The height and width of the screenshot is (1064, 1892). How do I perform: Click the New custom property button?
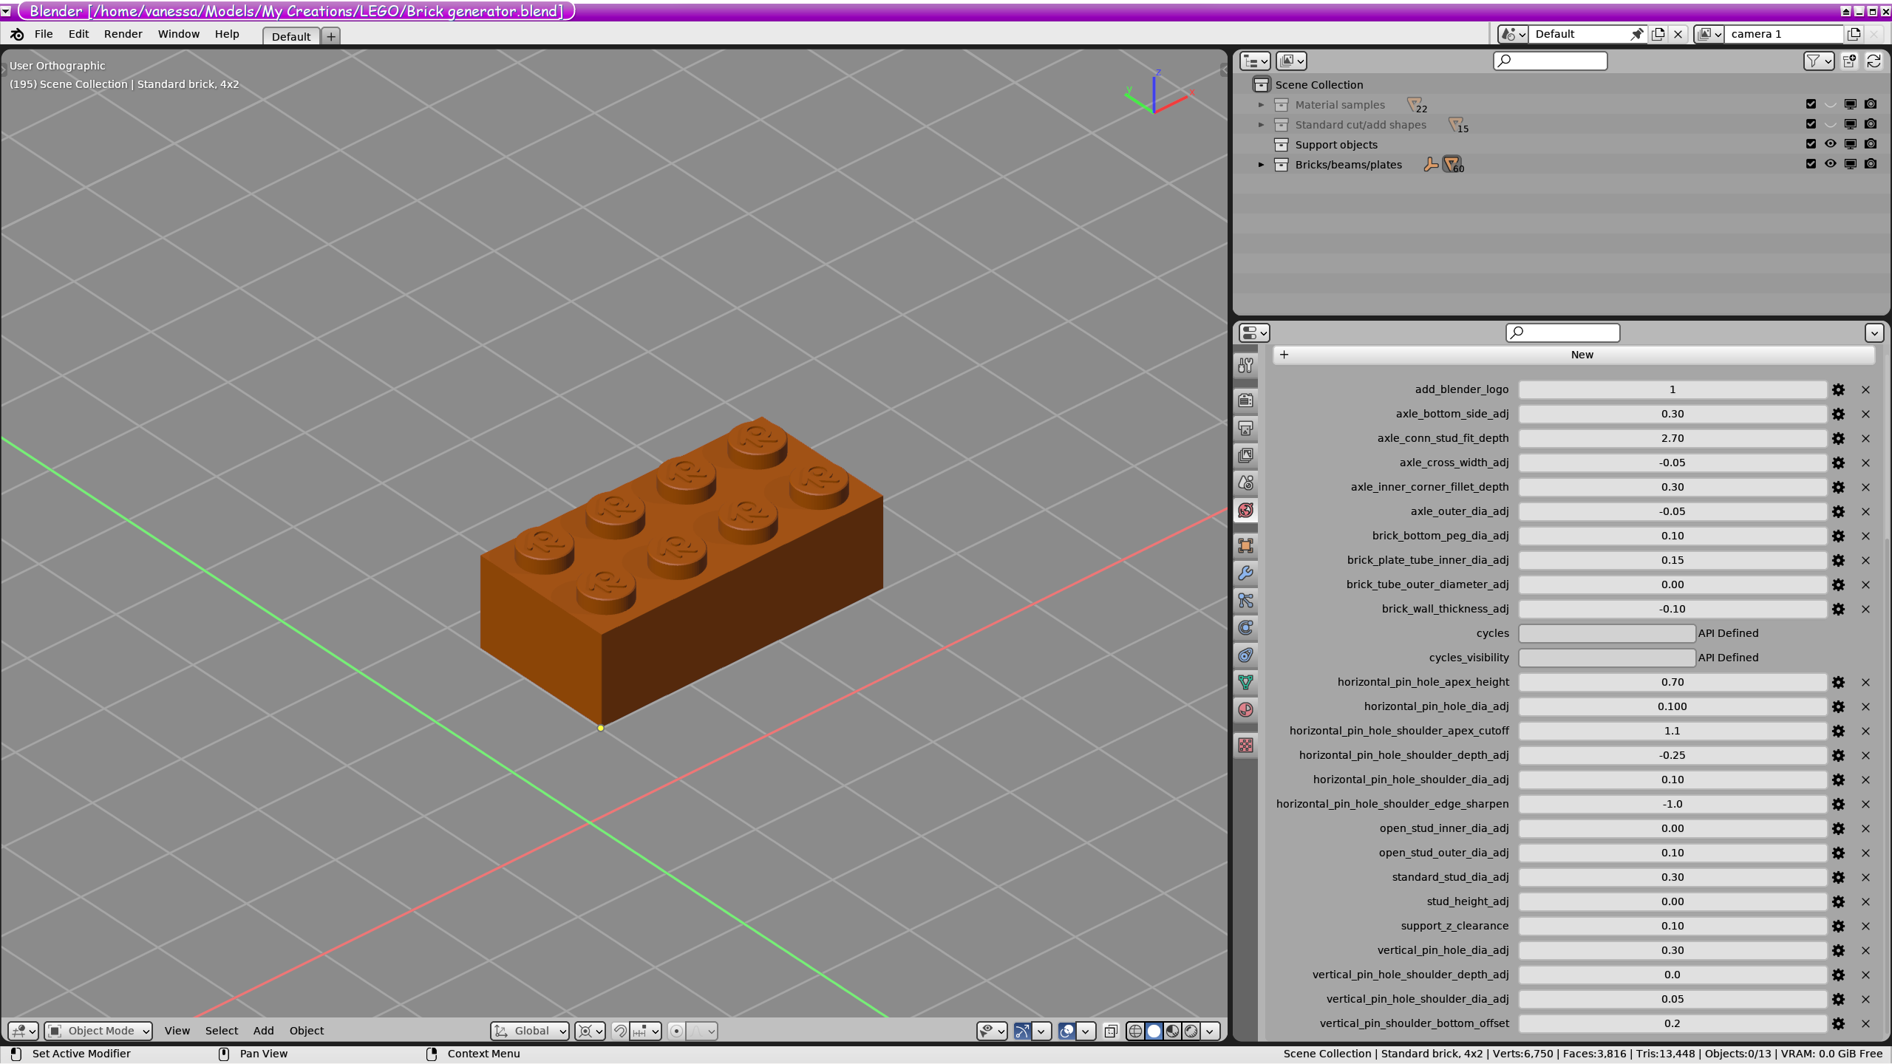tap(1582, 355)
